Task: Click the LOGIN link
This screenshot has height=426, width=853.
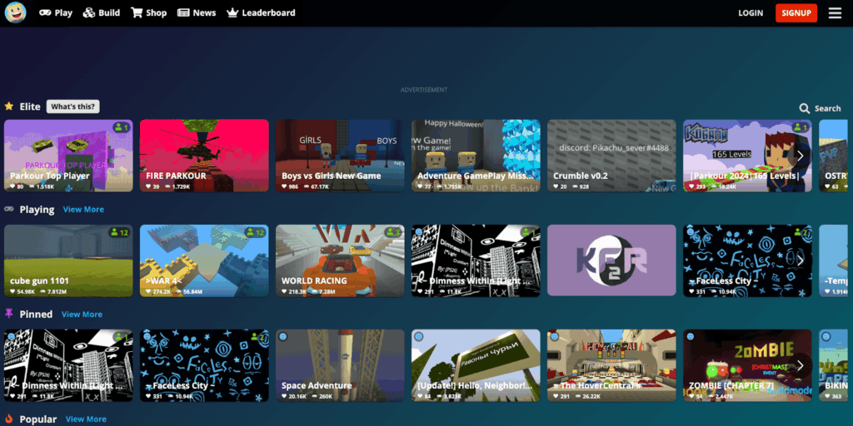Action: click(x=750, y=13)
